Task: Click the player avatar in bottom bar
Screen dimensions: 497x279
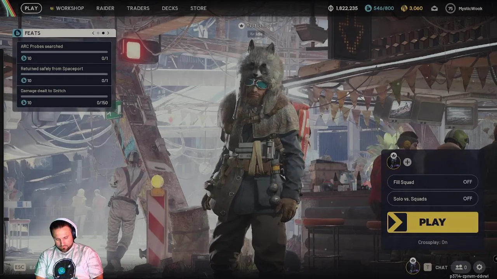Action: click(x=413, y=267)
